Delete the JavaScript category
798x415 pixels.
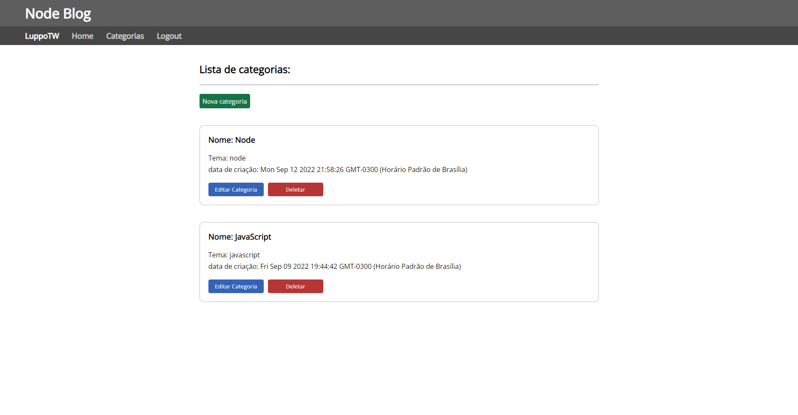(x=295, y=286)
